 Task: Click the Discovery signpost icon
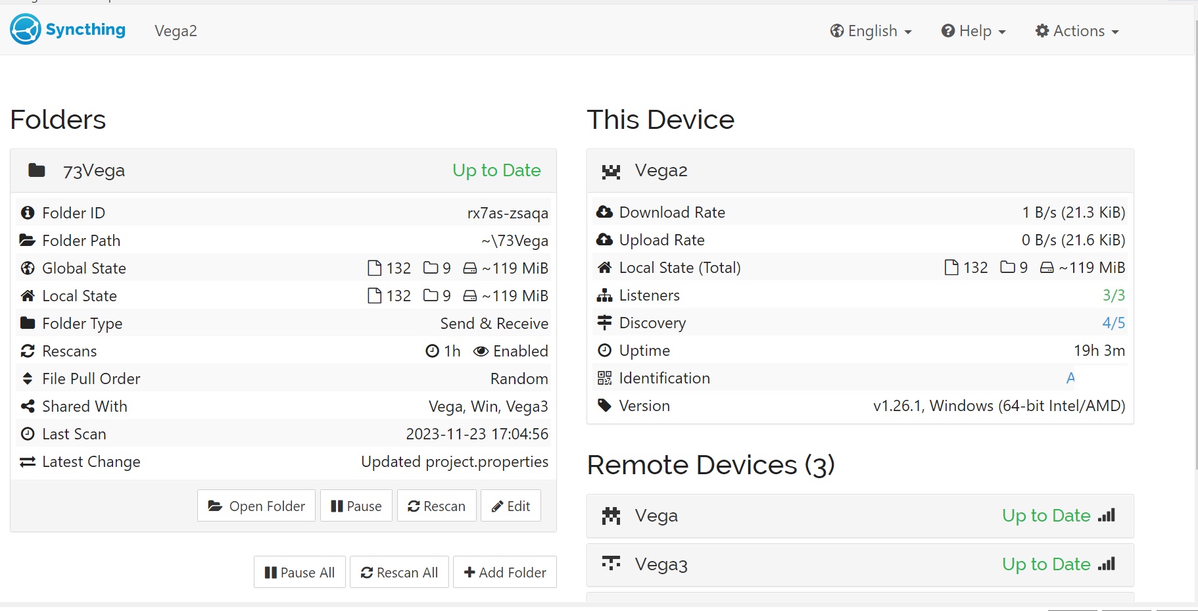coord(604,323)
